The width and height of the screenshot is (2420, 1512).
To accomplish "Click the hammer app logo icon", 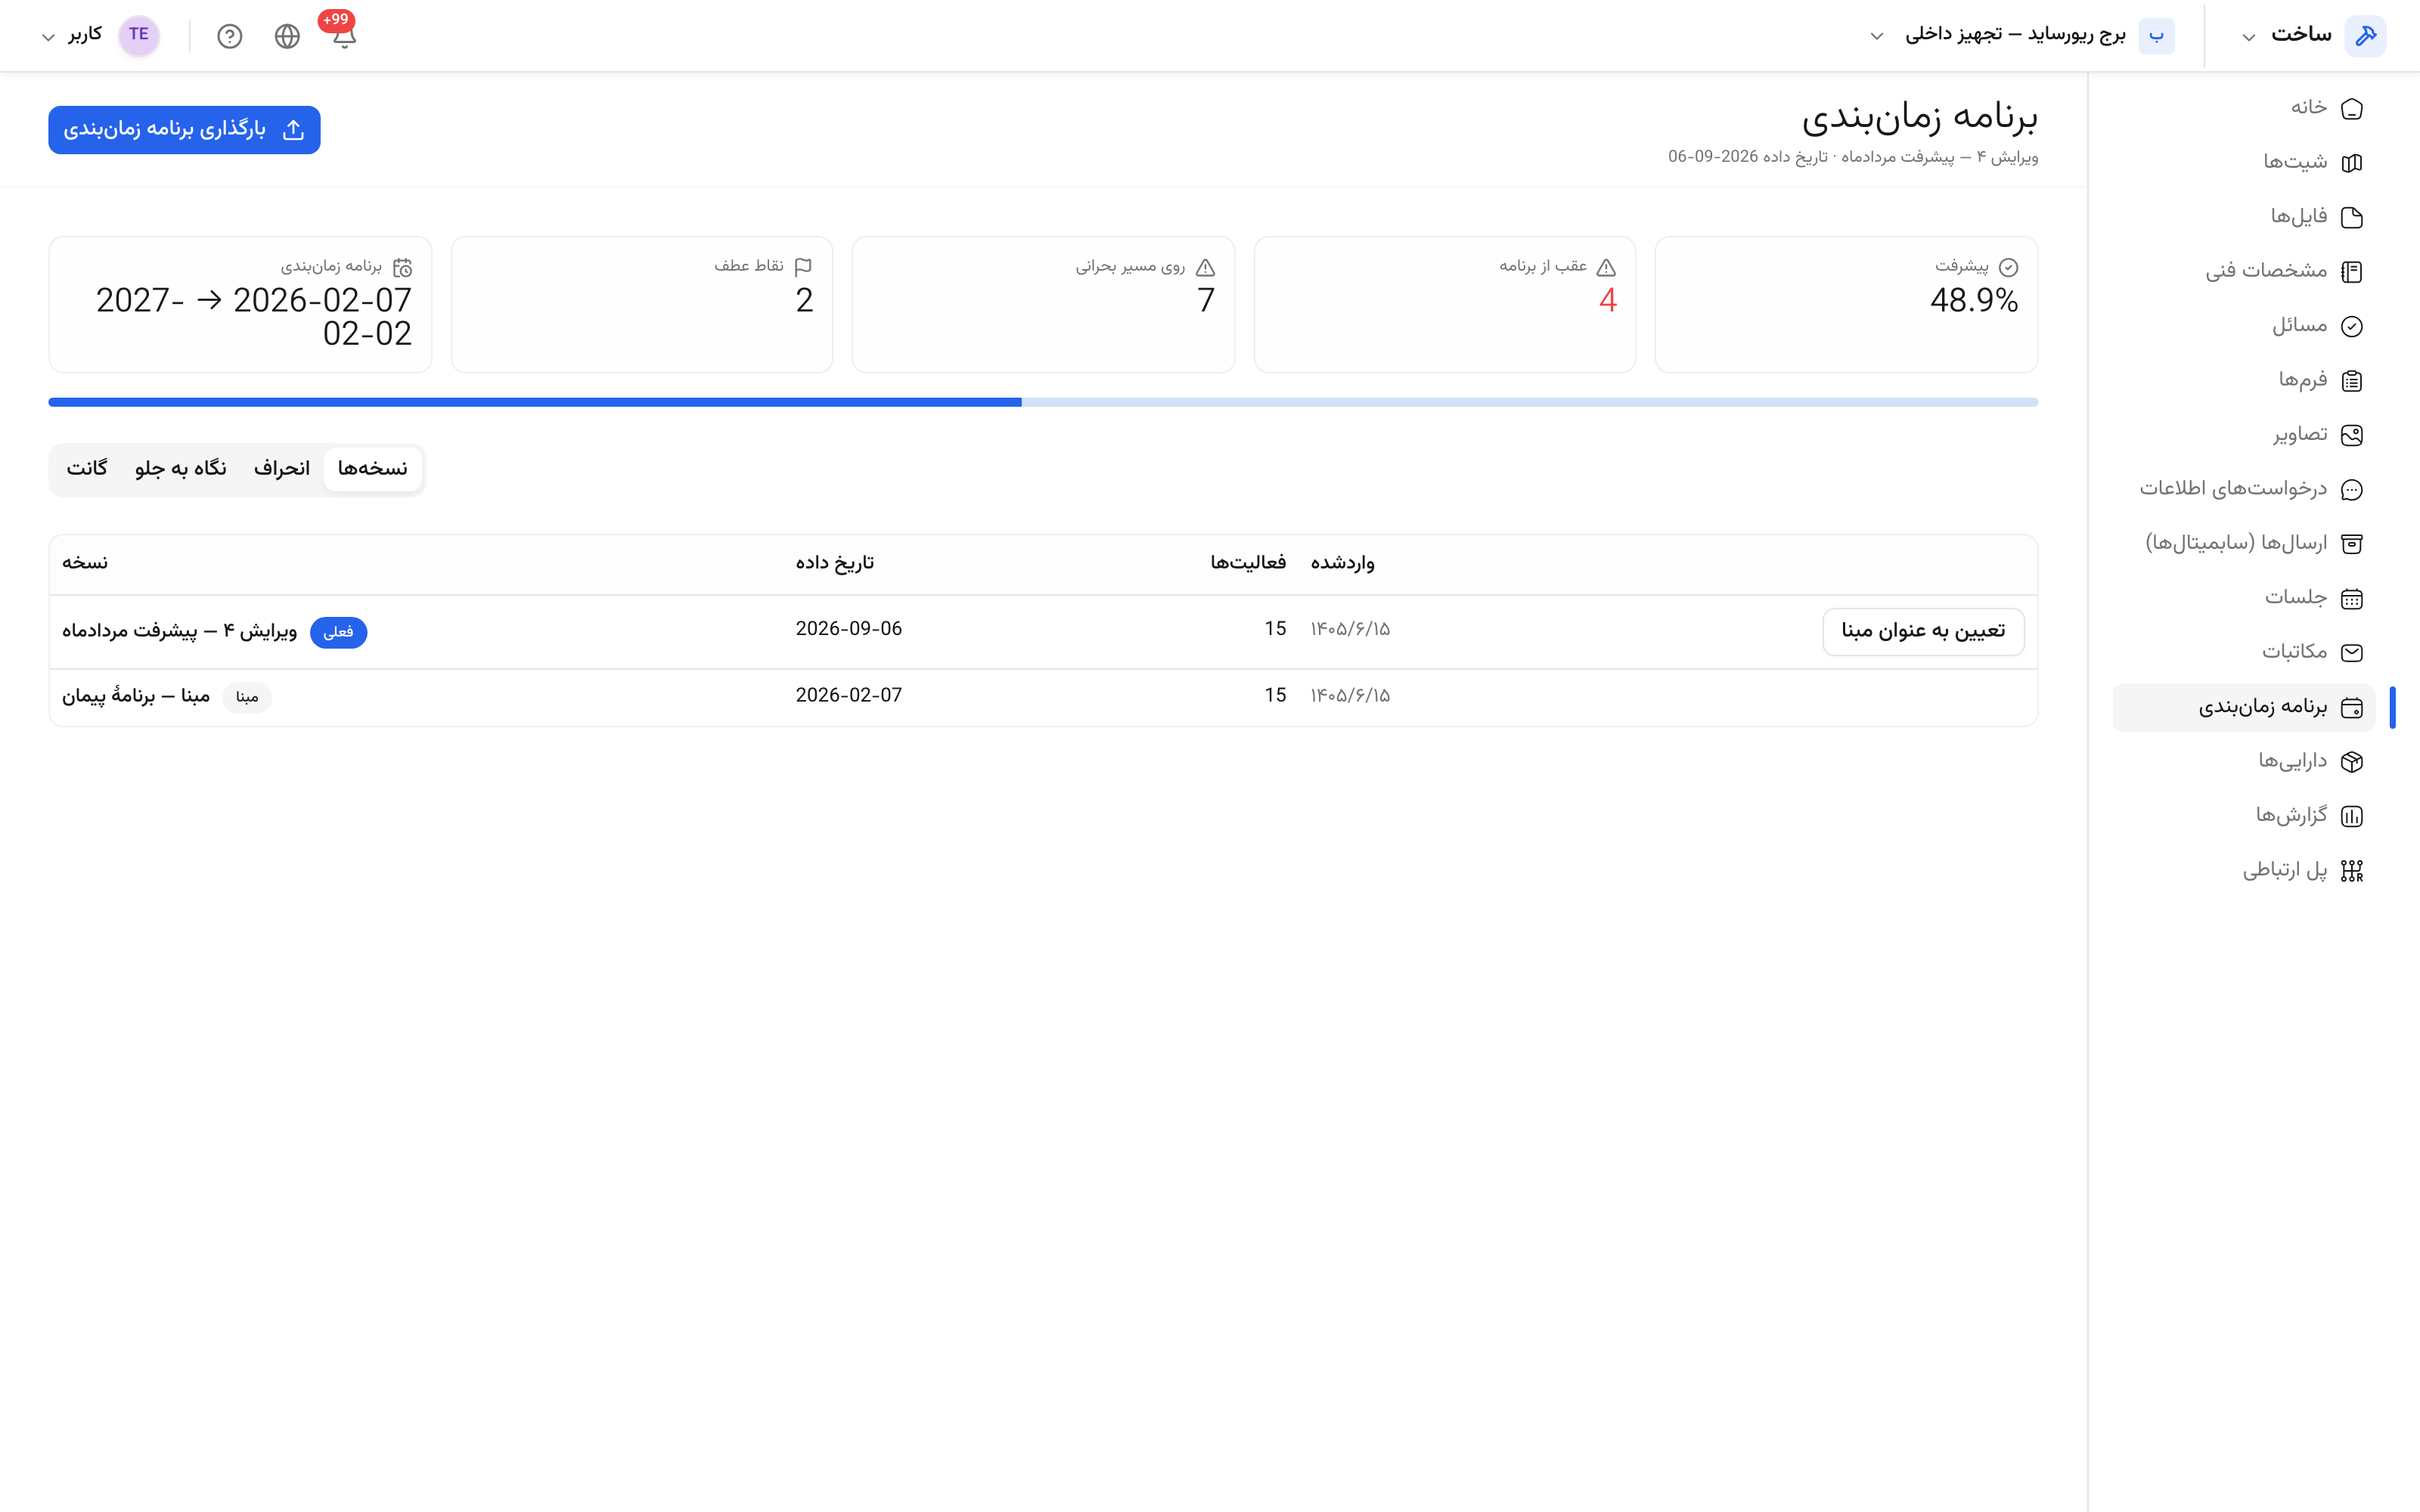I will pos(2365,36).
